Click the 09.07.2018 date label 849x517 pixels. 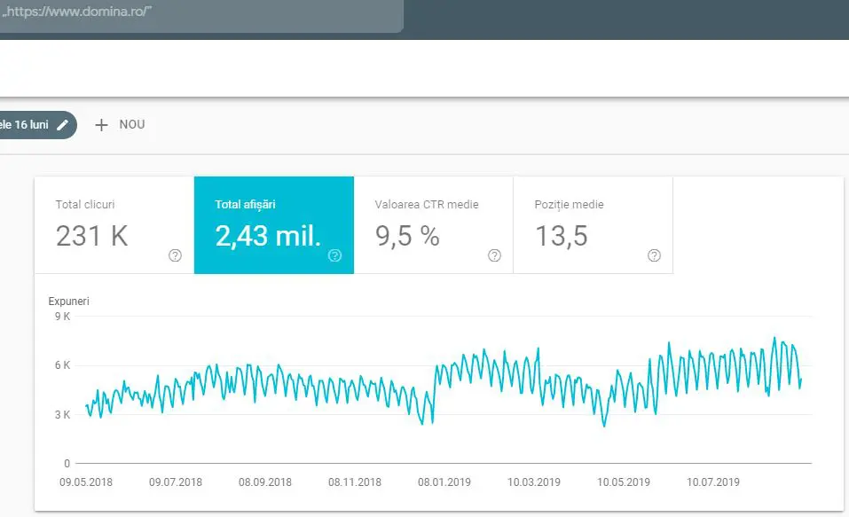coord(176,482)
